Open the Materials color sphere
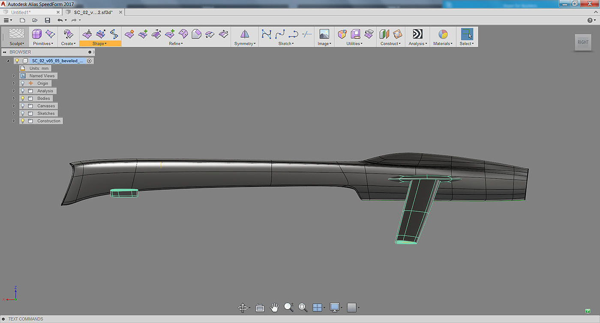The height and width of the screenshot is (323, 600). (x=443, y=34)
